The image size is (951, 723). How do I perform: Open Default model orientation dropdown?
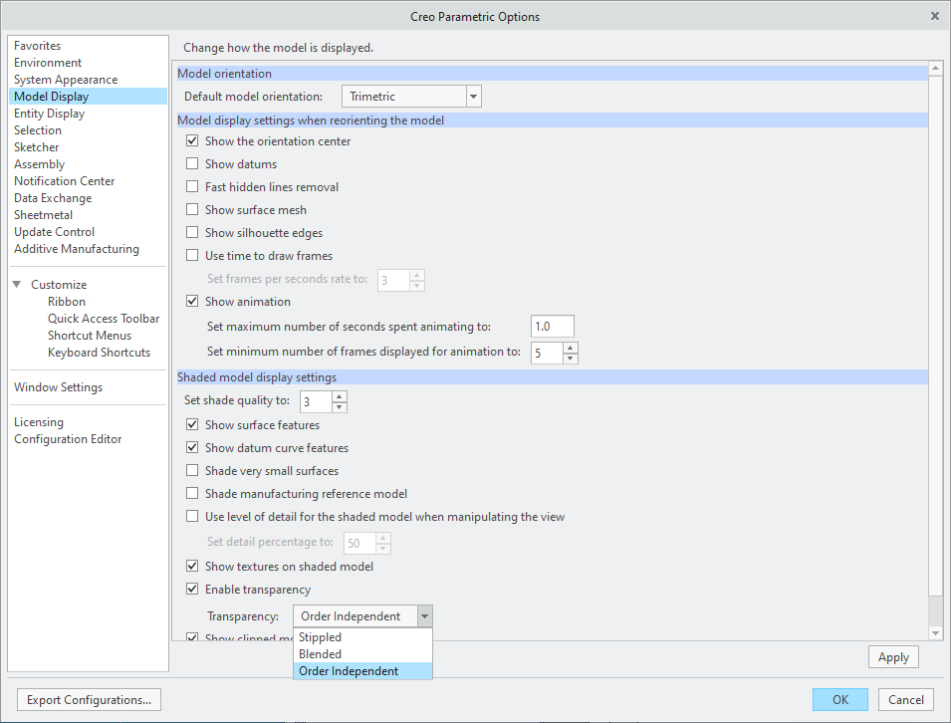click(474, 97)
